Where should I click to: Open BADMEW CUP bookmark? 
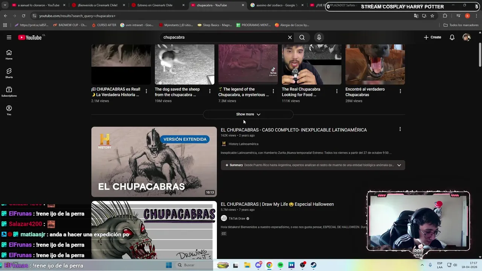point(70,25)
